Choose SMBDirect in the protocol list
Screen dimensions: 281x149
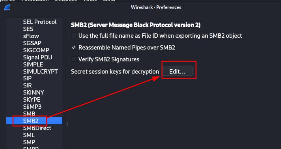click(x=34, y=128)
